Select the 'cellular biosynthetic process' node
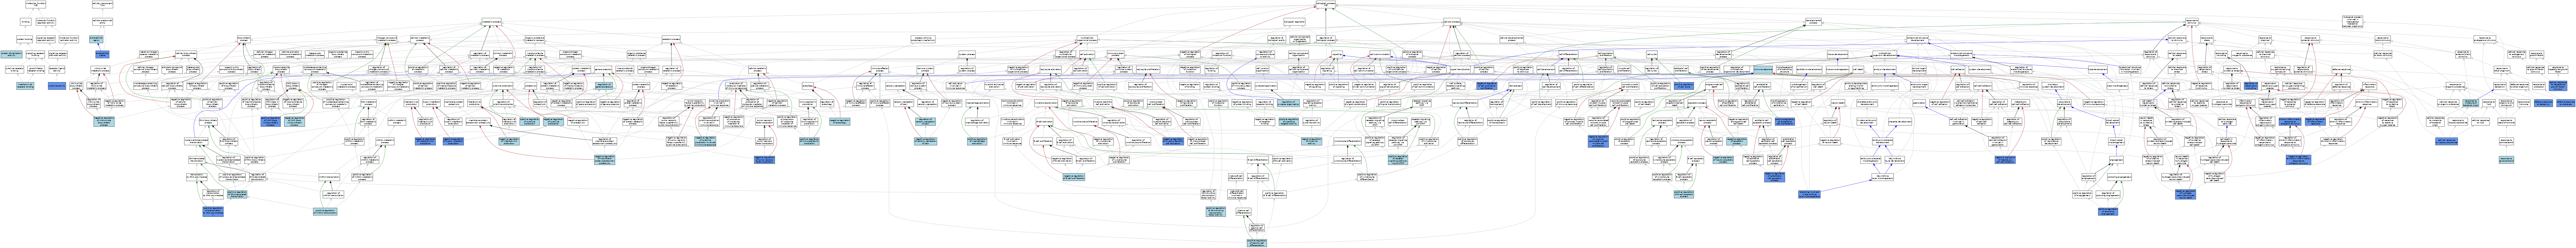 [186, 54]
